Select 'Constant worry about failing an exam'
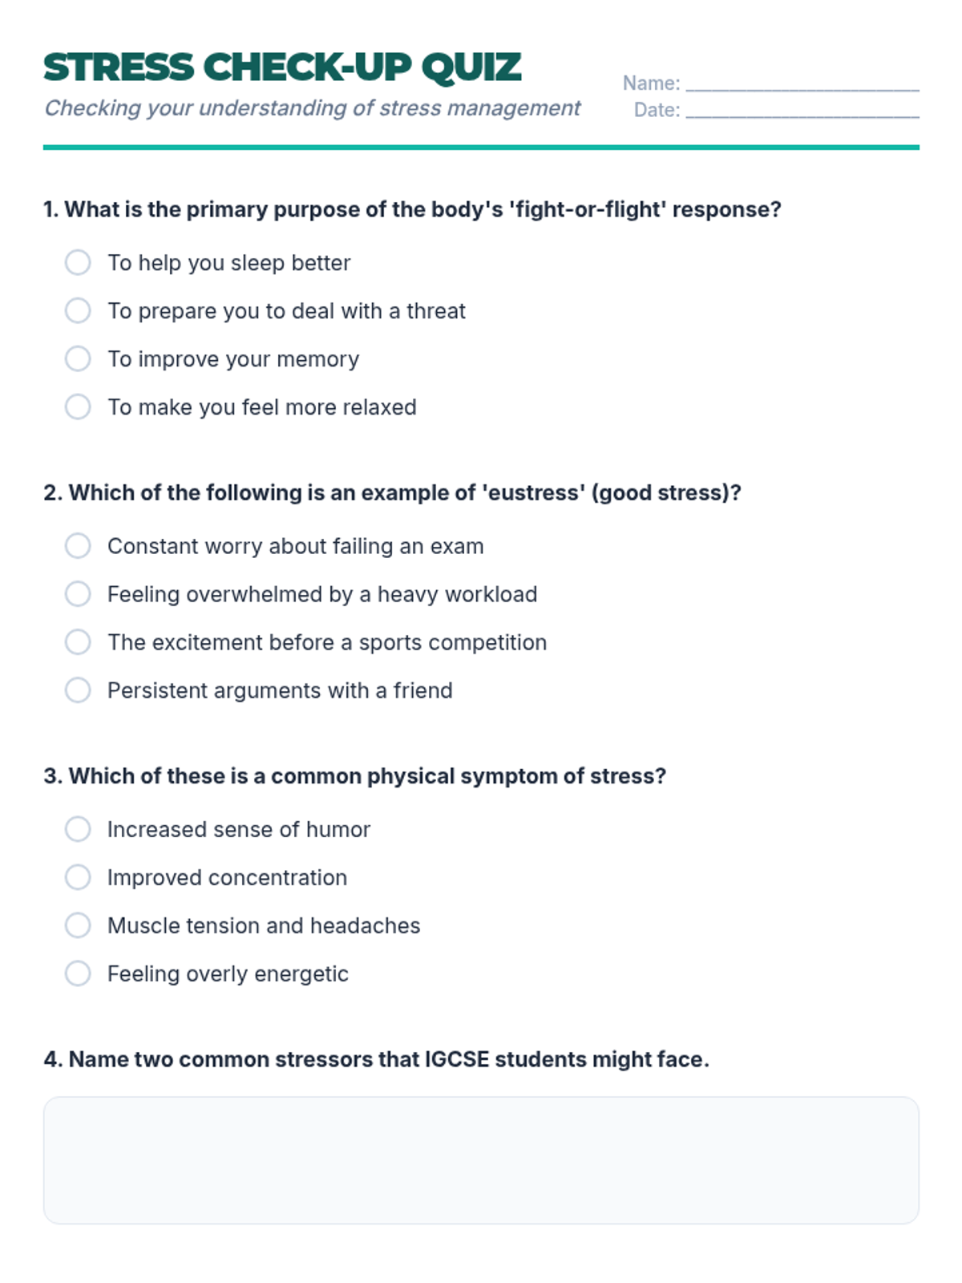The image size is (962, 1283). coord(78,546)
